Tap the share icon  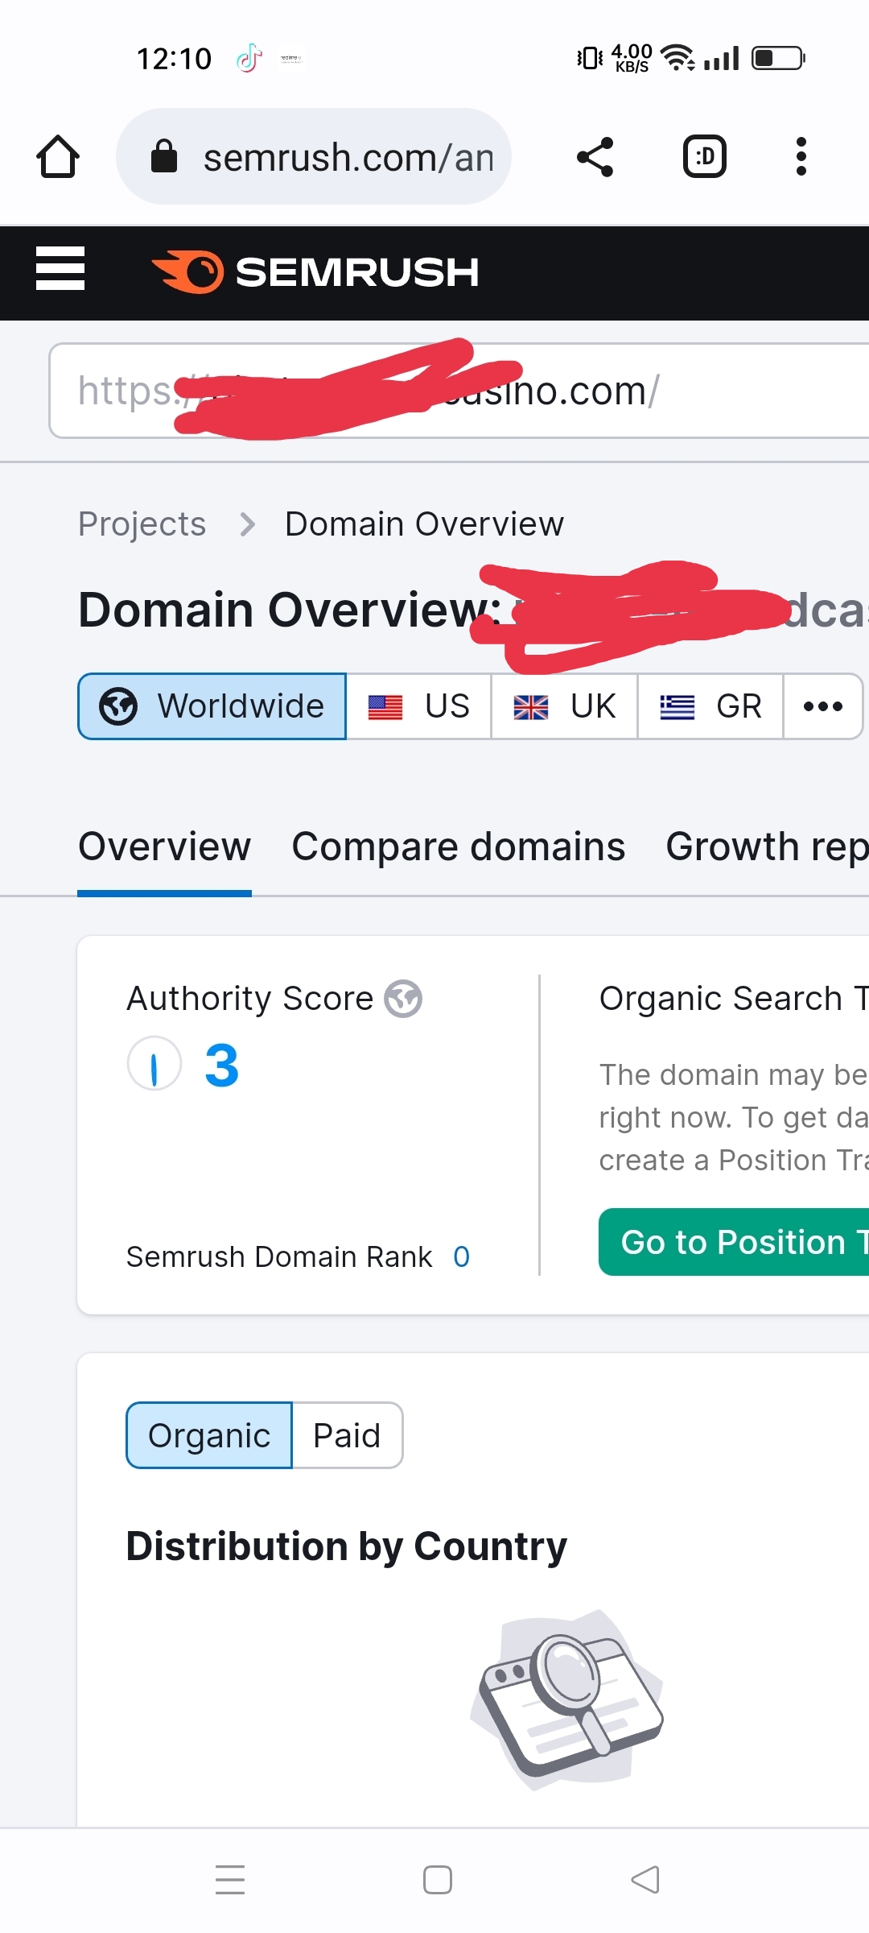point(595,156)
